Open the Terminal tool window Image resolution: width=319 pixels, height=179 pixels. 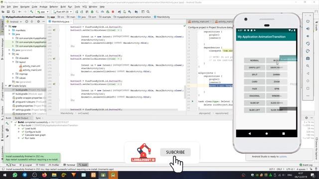(x=69, y=165)
